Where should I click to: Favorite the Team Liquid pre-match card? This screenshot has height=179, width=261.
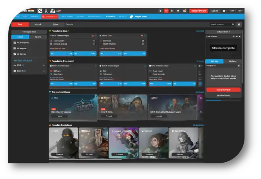click(x=195, y=66)
